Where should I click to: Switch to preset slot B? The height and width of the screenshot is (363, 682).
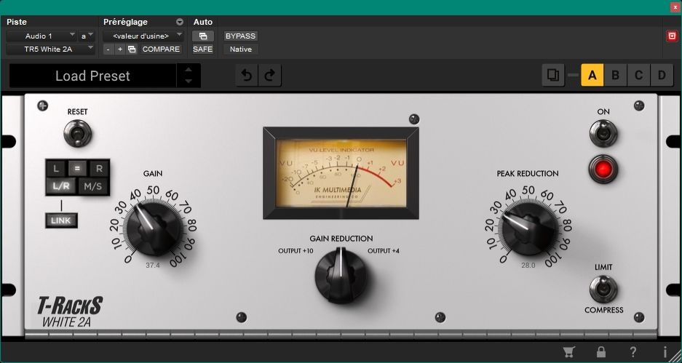[x=615, y=75]
